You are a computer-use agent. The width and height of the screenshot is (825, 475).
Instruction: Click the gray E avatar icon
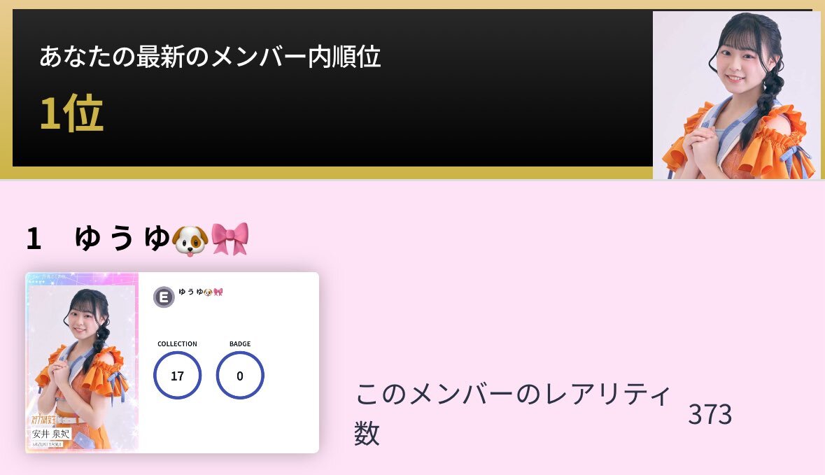164,297
